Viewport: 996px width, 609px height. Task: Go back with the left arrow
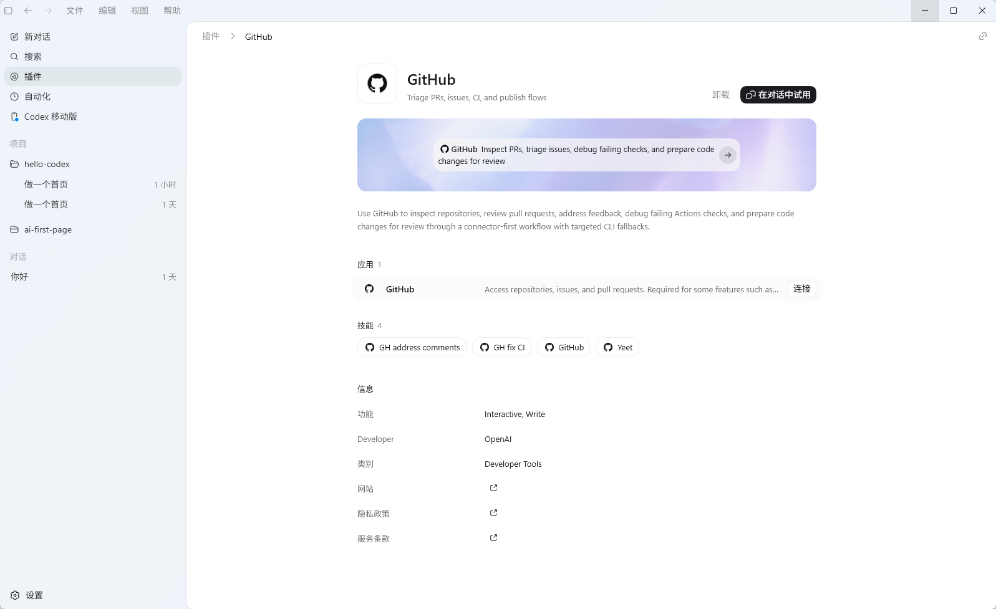click(x=28, y=11)
